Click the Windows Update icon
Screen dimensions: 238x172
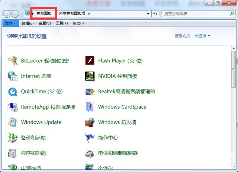[x=13, y=122]
